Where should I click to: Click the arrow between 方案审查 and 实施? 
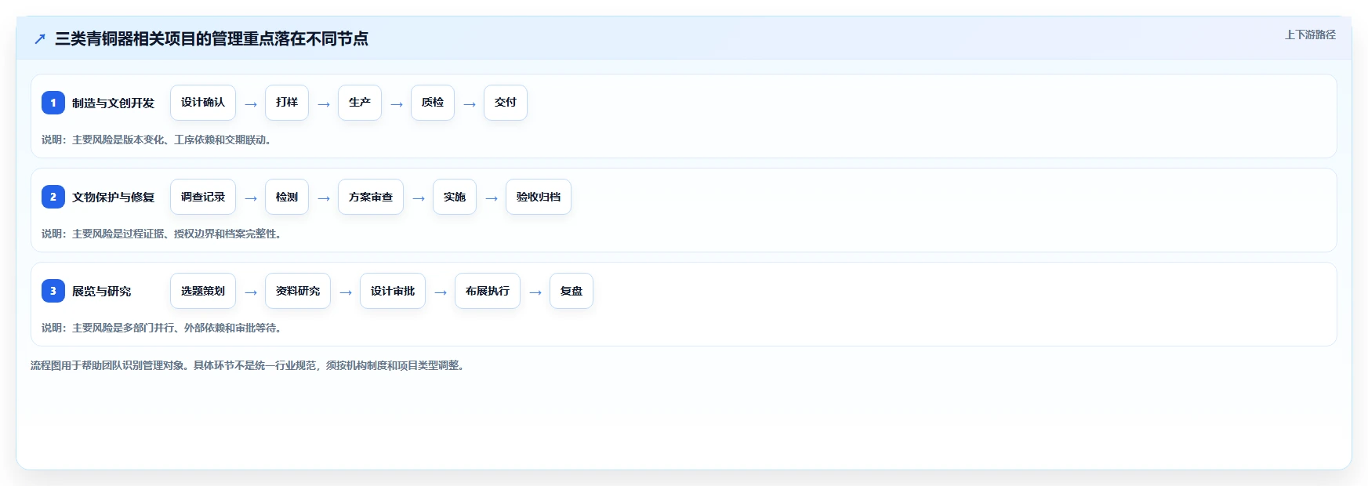click(x=419, y=198)
